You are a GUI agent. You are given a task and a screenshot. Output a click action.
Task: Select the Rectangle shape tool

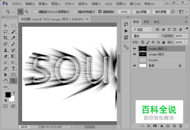[x=13, y=75]
